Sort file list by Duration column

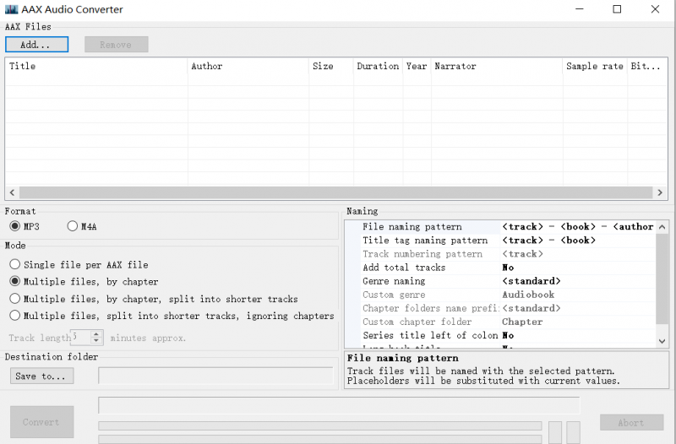coord(378,67)
